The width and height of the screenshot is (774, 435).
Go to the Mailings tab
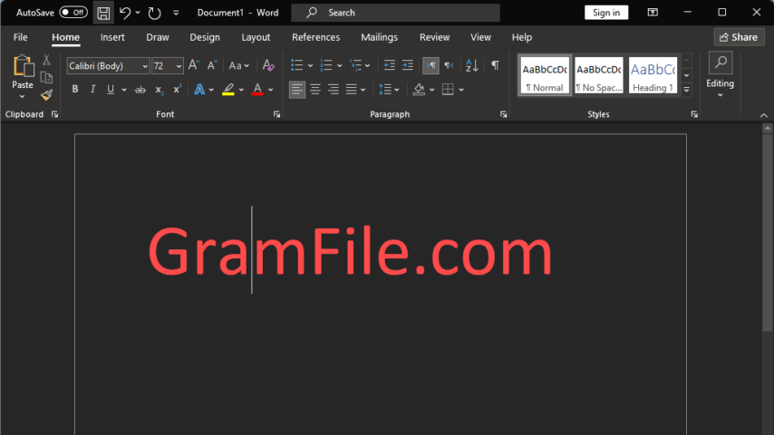coord(379,37)
